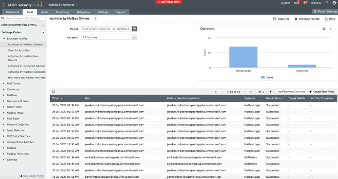This screenshot has width=338, height=179.
Task: Open the table filter funnel icon
Action: pos(270,92)
